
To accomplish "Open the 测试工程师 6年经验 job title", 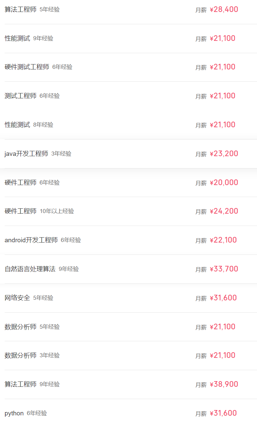I will [21, 96].
